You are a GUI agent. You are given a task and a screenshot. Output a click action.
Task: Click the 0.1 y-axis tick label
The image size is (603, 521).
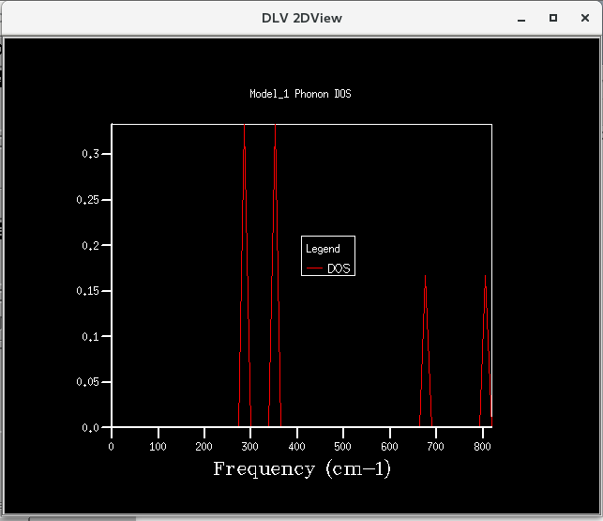tap(90, 337)
